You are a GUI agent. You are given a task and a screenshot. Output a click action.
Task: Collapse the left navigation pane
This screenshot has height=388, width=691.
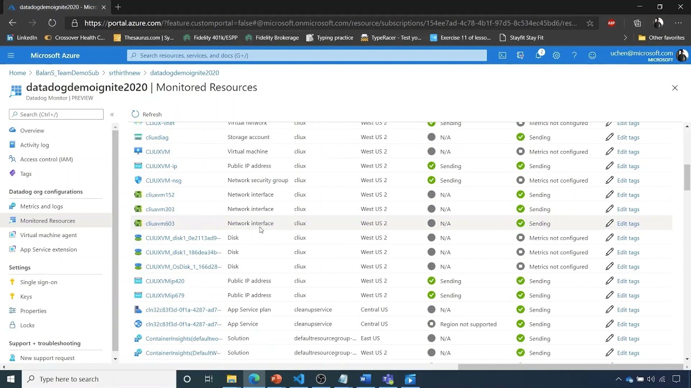(x=112, y=114)
